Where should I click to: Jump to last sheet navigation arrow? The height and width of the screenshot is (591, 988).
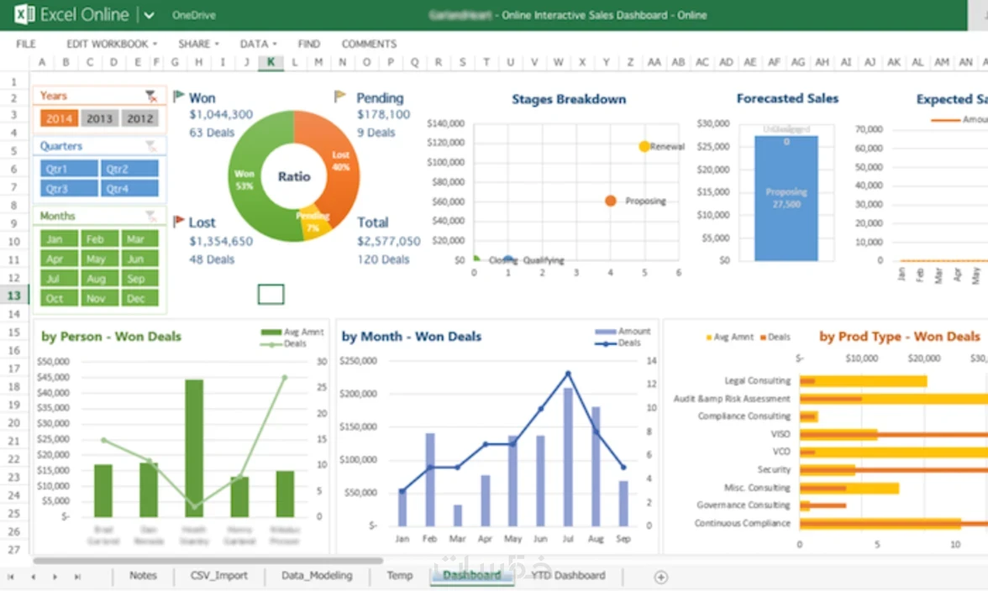tap(77, 577)
